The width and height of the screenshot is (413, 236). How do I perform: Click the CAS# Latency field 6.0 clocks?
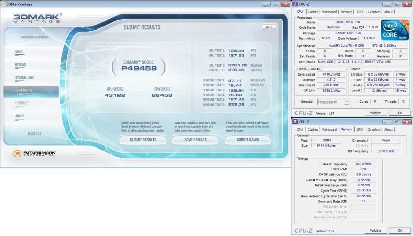point(363,174)
